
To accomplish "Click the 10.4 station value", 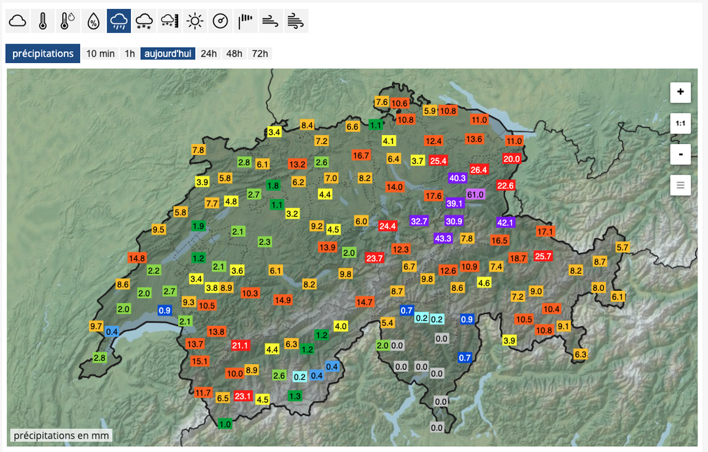I will pos(552,309).
